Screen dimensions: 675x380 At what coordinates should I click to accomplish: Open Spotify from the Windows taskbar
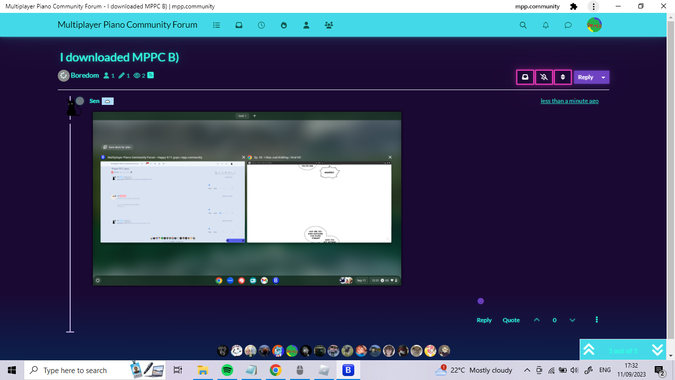tap(227, 370)
